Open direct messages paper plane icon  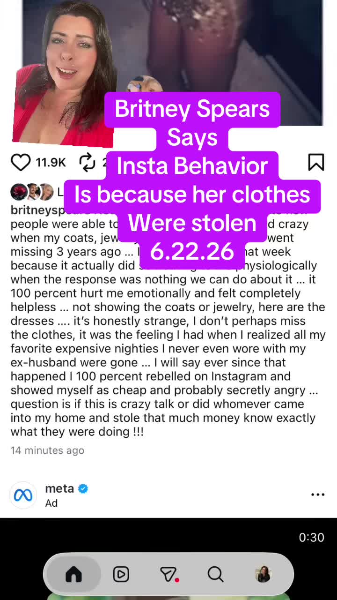[x=168, y=574]
